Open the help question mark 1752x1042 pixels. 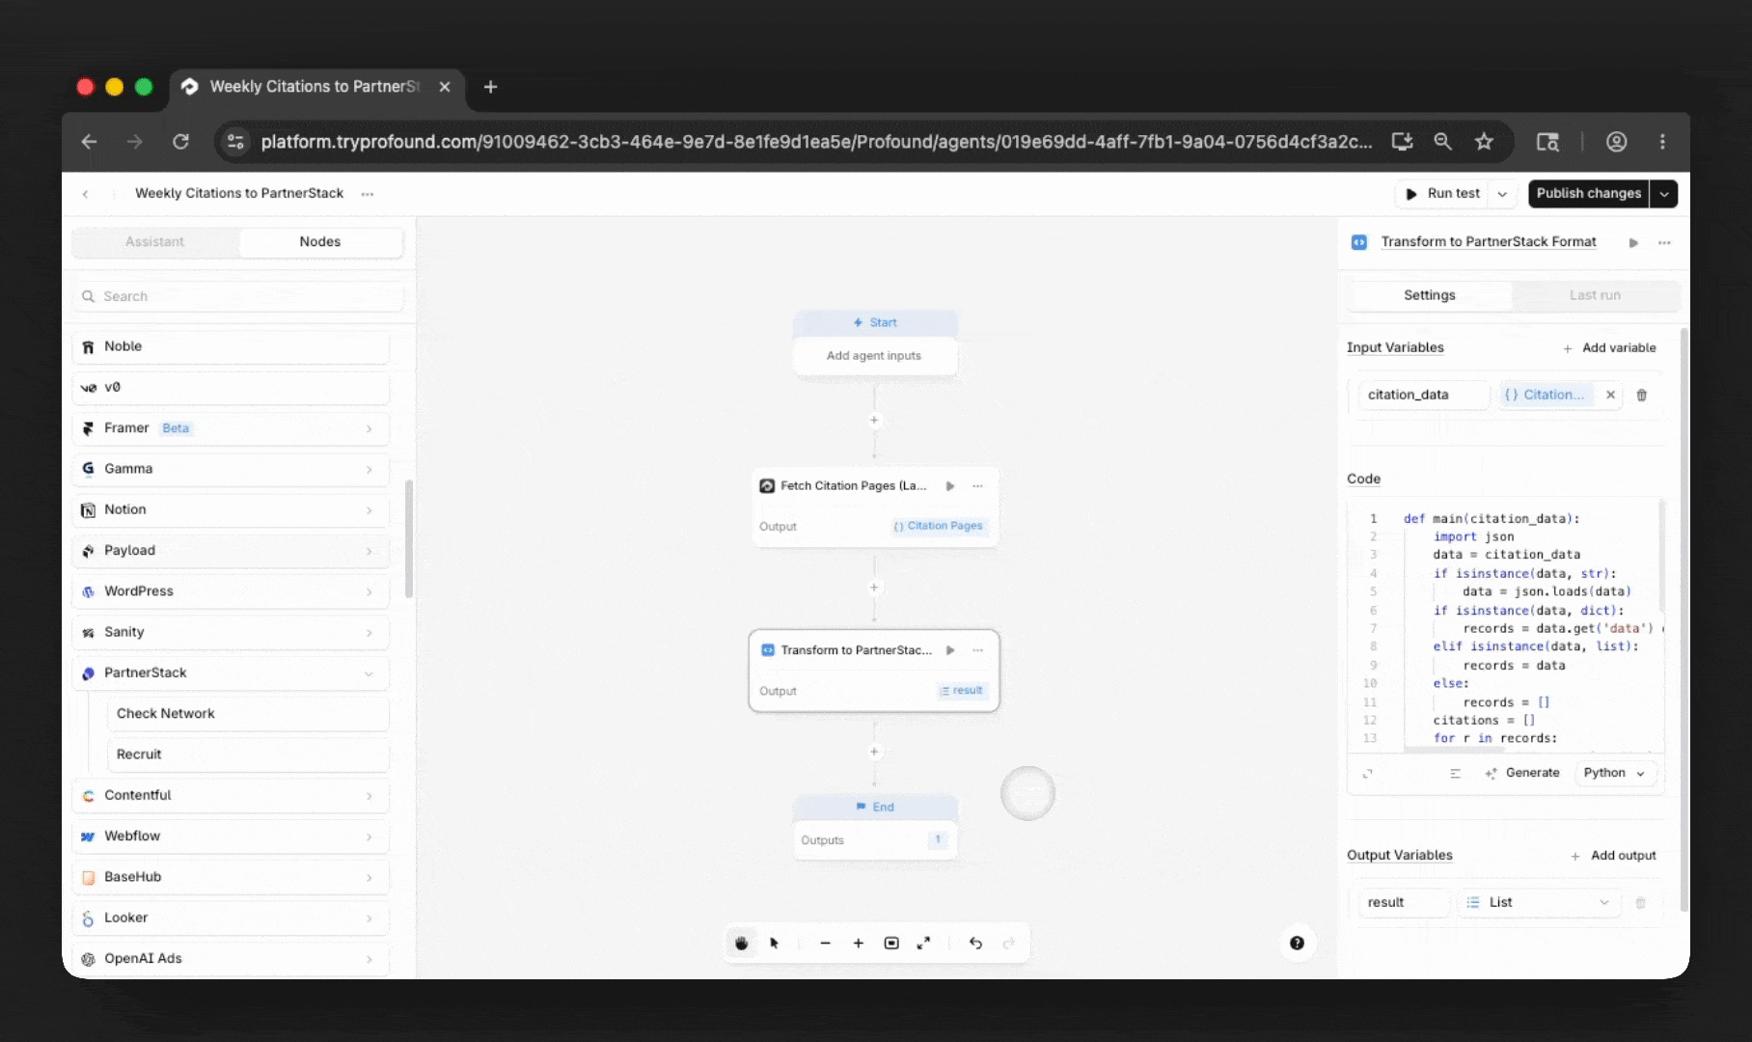[x=1297, y=943]
